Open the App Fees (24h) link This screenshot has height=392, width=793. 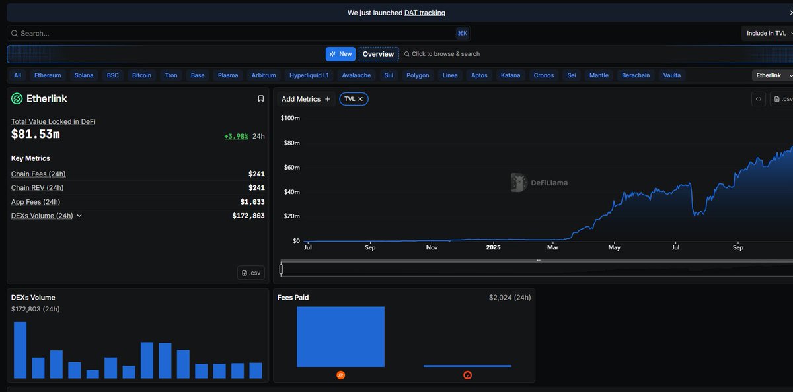tap(36, 202)
